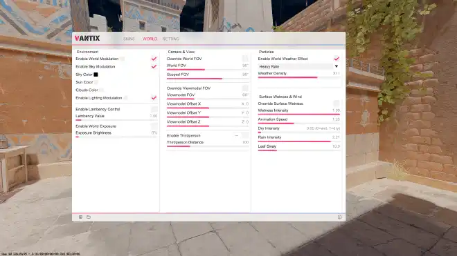
Task: Disable Enable Lighting Modulation checkbox
Action: (x=154, y=98)
